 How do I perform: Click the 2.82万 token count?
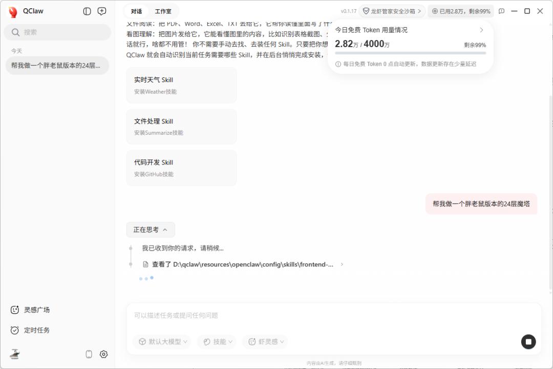pyautogui.click(x=346, y=44)
